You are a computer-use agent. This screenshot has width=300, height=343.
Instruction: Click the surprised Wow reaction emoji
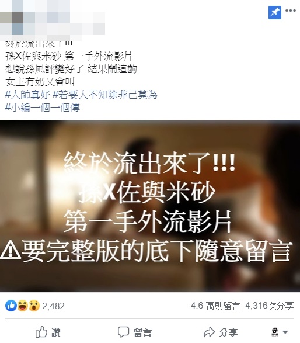click(34, 306)
